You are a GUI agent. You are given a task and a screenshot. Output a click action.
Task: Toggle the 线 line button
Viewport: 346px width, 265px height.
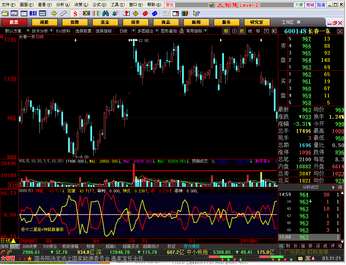click(250, 31)
